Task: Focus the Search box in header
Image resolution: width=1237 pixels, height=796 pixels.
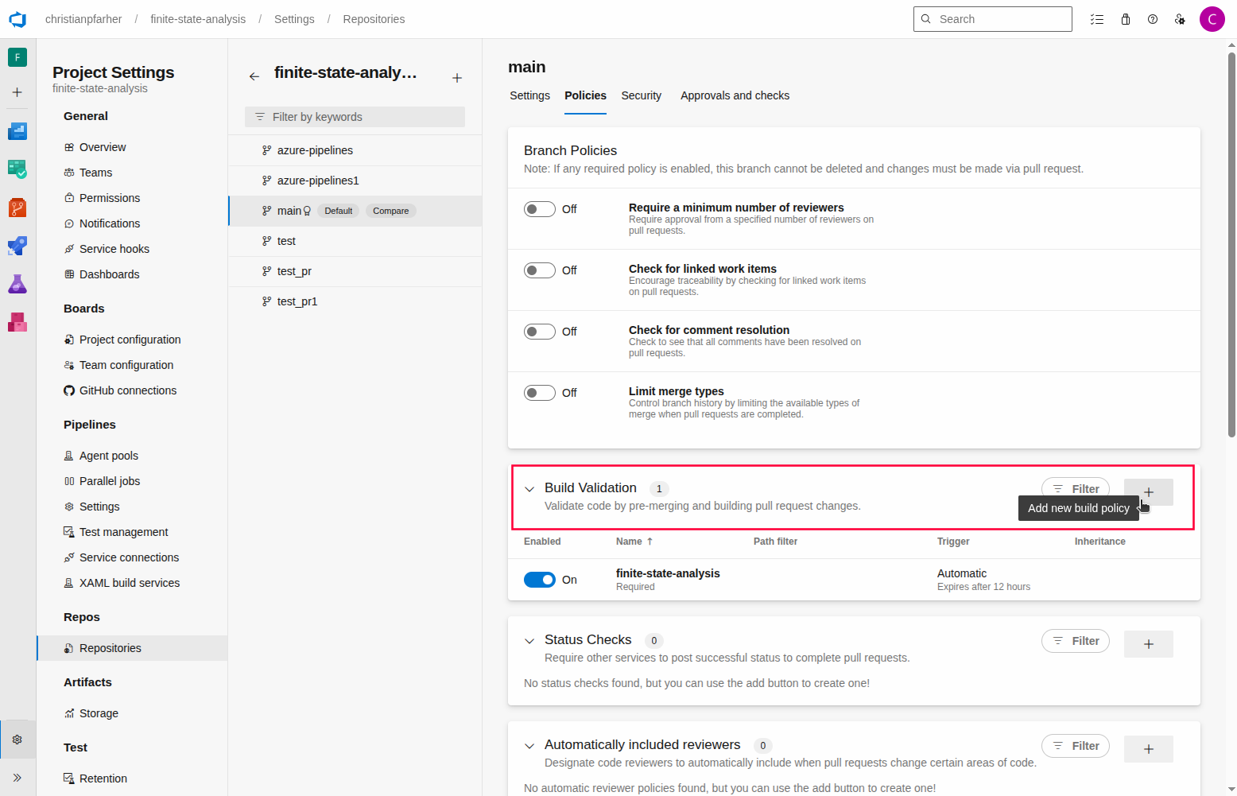Action: (993, 19)
